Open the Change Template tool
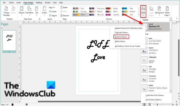Viewport: 180px width, 106px height. (x=6, y=11)
